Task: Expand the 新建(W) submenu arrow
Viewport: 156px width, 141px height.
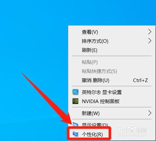Action: (x=150, y=113)
